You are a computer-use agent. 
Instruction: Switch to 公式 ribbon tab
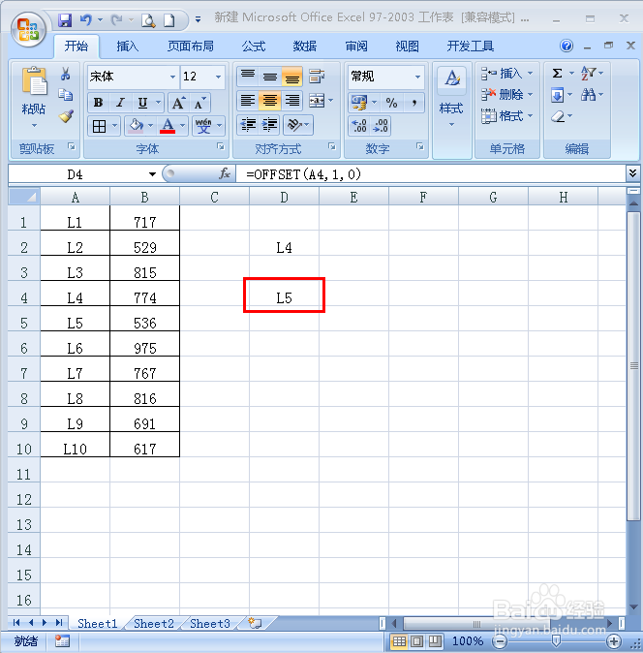(254, 46)
